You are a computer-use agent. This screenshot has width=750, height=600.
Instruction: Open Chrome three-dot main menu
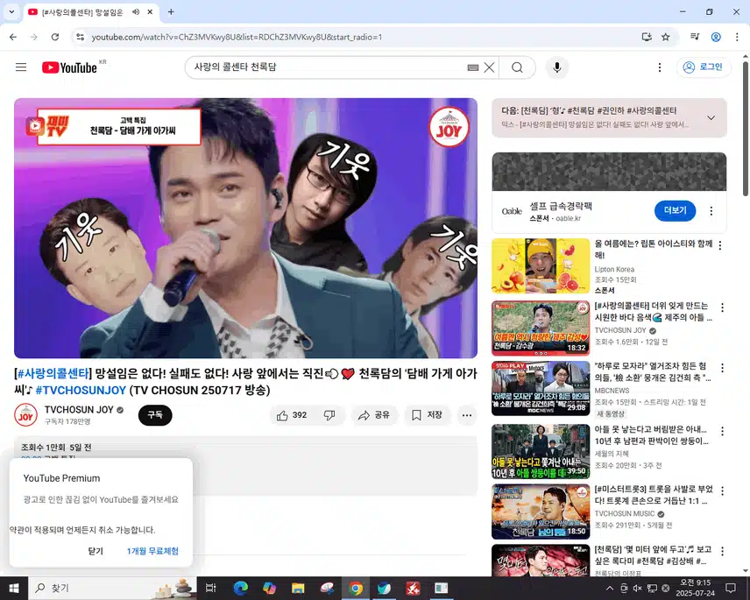point(737,37)
